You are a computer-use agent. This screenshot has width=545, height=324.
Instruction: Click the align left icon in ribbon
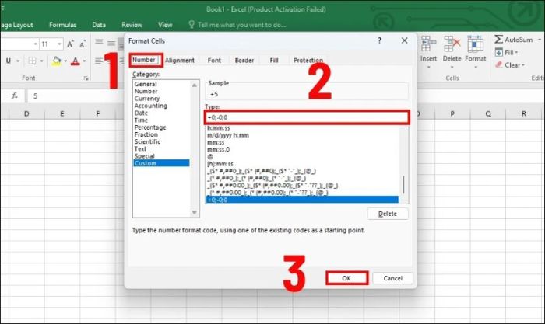tap(99, 61)
